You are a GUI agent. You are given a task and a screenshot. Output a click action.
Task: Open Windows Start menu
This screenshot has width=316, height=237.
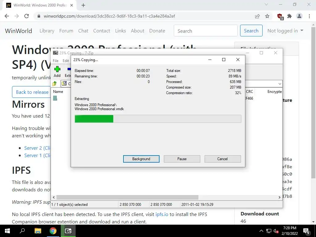tap(7, 231)
